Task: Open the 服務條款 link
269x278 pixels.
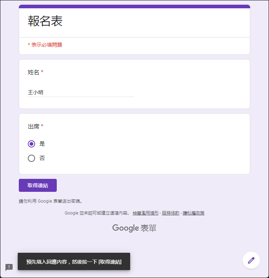Action: [171, 213]
